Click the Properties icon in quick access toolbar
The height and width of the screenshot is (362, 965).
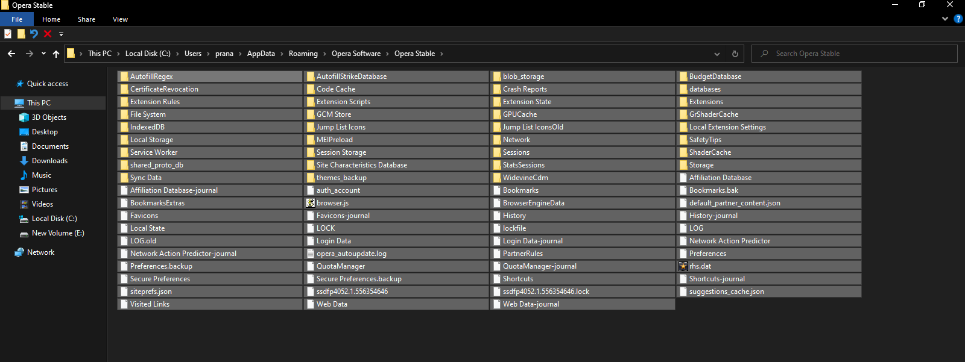pyautogui.click(x=8, y=34)
